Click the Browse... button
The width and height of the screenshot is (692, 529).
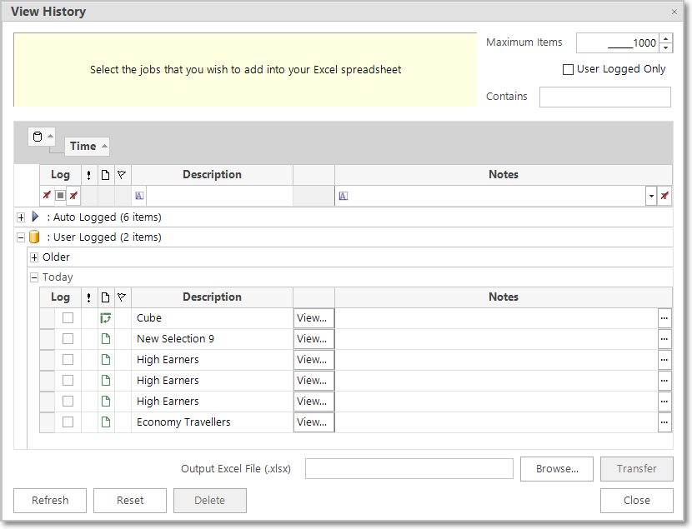(557, 469)
